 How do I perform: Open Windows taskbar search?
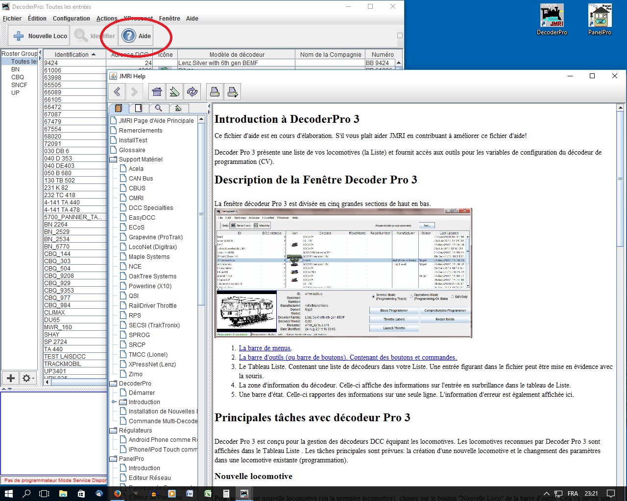click(x=26, y=493)
